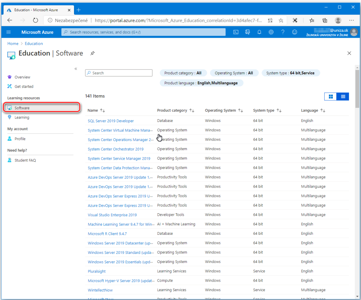Screen dimensions: 361x300
Task: Open browser Collections icon
Action: pyautogui.click(x=325, y=20)
